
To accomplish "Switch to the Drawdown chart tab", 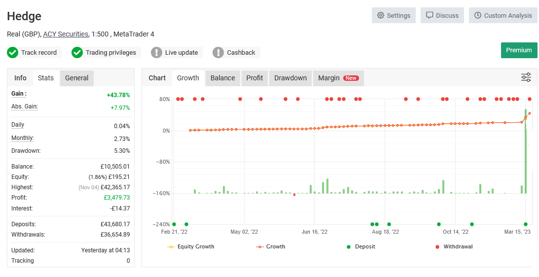I will (x=290, y=78).
